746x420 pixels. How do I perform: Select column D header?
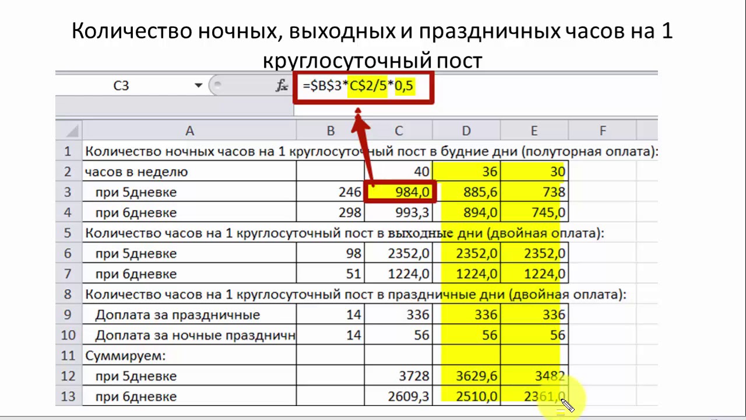click(x=466, y=131)
